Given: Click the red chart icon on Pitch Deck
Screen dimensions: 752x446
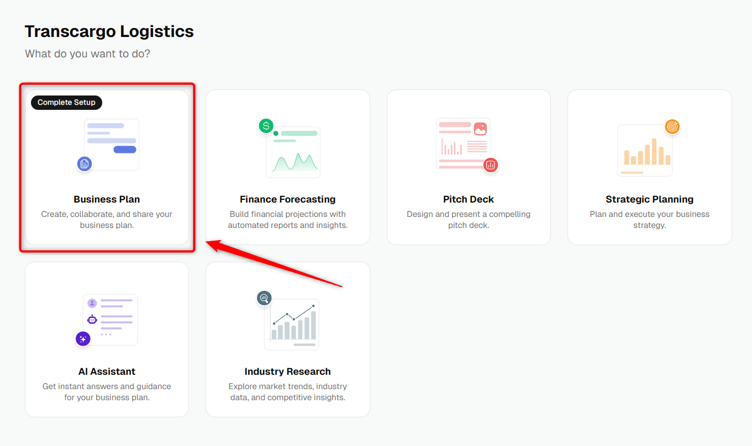Looking at the screenshot, I should [490, 164].
